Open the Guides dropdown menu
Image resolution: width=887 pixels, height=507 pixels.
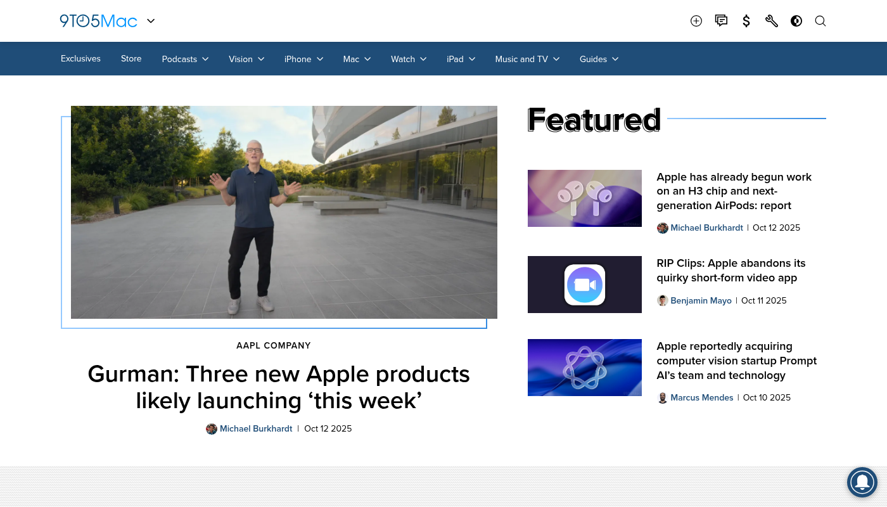click(599, 59)
